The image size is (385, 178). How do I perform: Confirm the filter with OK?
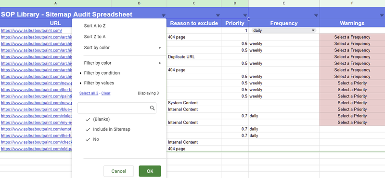(150, 171)
